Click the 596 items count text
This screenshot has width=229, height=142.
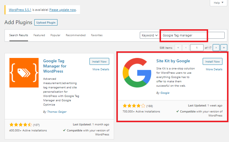(x=166, y=48)
